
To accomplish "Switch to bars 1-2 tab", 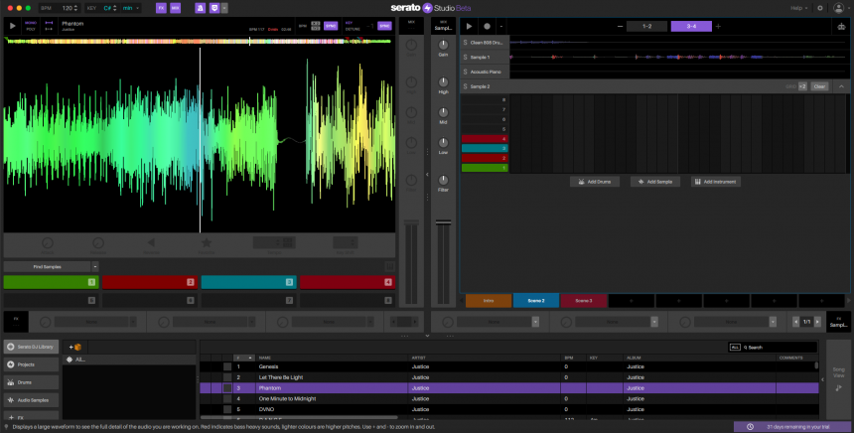I will point(646,26).
